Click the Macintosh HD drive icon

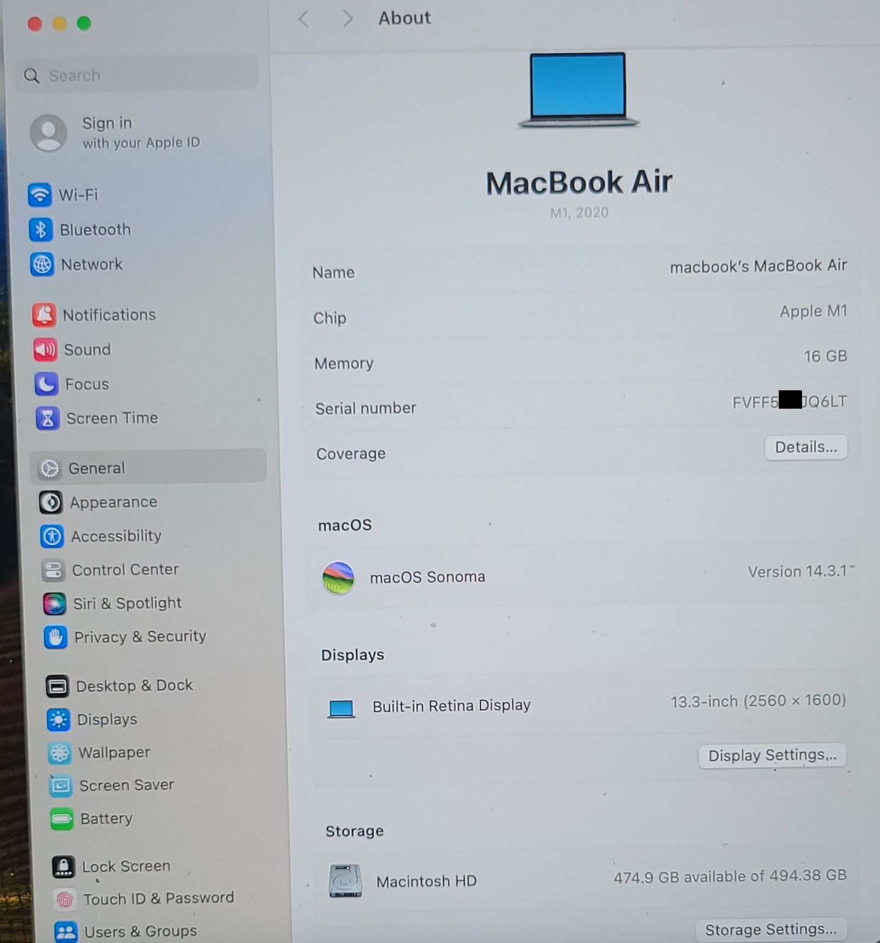pyautogui.click(x=345, y=881)
